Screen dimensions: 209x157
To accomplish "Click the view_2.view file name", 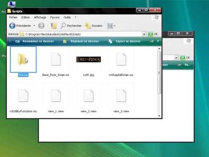I will tap(88, 111).
